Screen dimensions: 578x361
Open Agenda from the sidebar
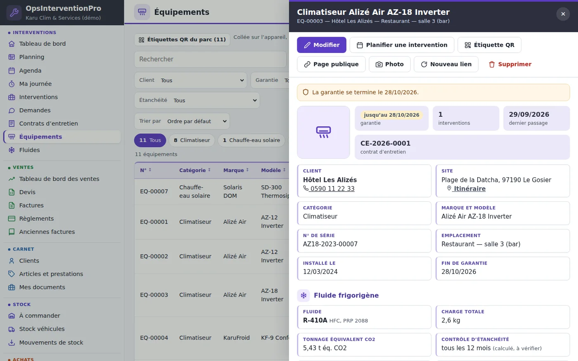pyautogui.click(x=62, y=71)
